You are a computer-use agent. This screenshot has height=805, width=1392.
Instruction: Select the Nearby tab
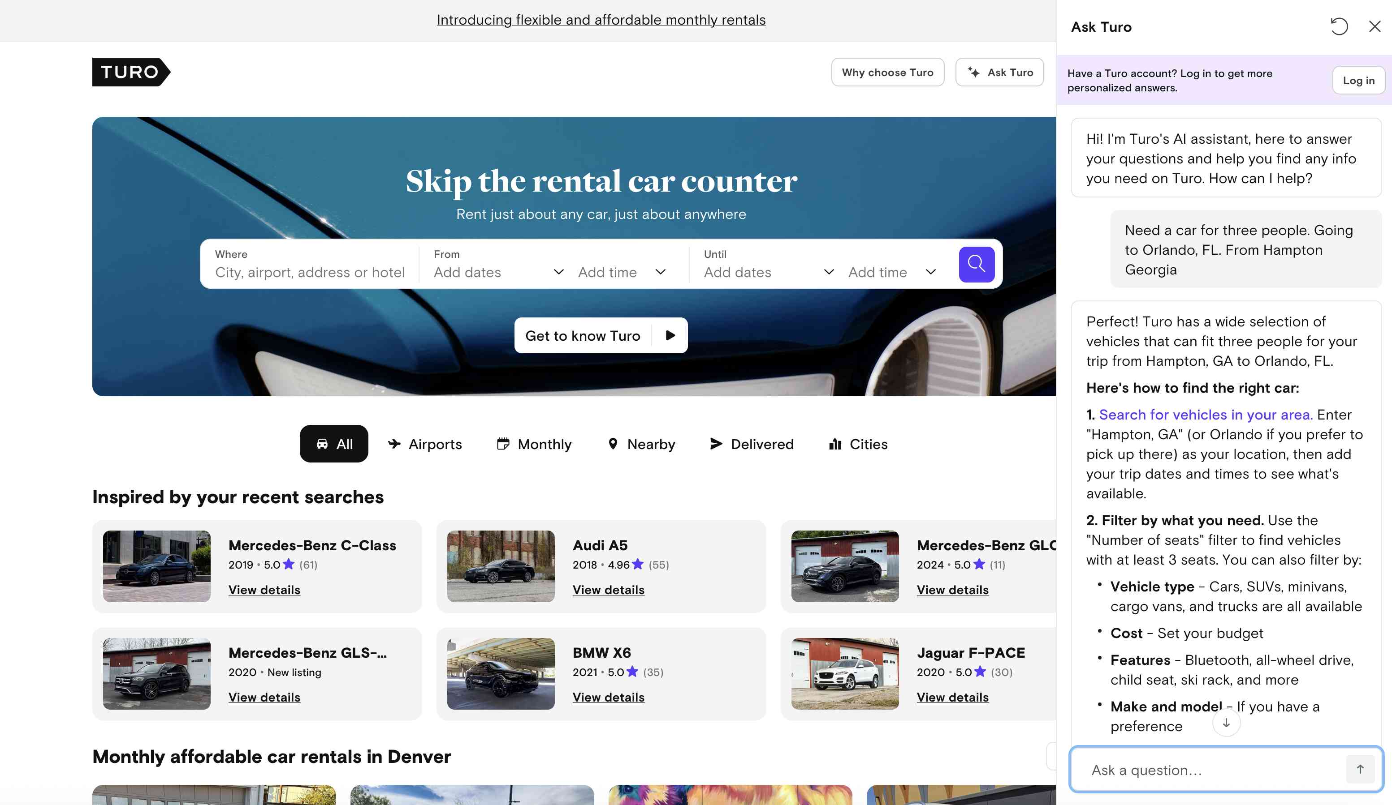pyautogui.click(x=641, y=444)
